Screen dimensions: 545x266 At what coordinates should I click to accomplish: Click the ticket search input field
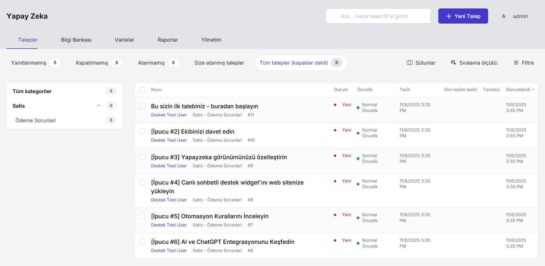click(378, 16)
